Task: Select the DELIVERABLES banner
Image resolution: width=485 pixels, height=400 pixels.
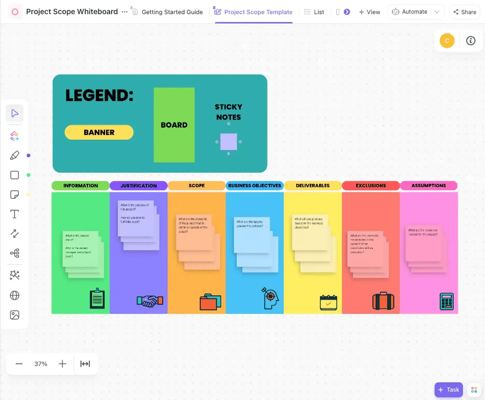Action: (313, 185)
